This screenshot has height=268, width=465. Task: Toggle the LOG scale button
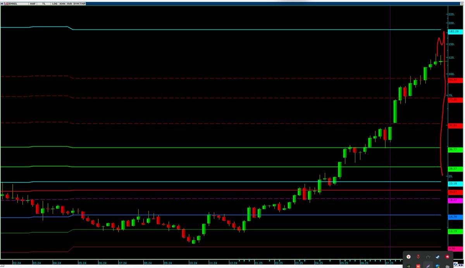pos(55,4)
